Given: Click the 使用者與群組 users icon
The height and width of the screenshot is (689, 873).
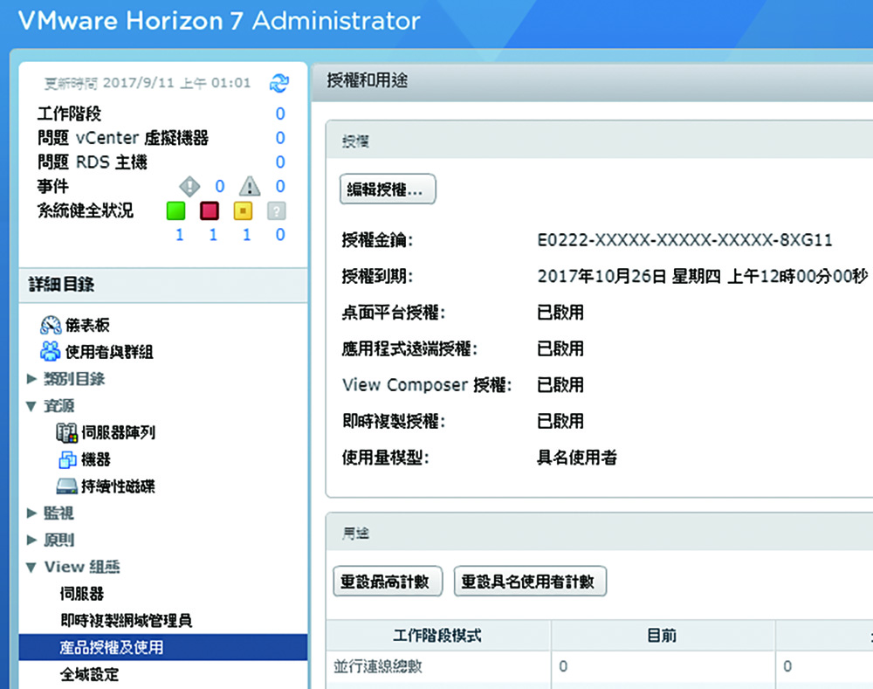Looking at the screenshot, I should 50,351.
